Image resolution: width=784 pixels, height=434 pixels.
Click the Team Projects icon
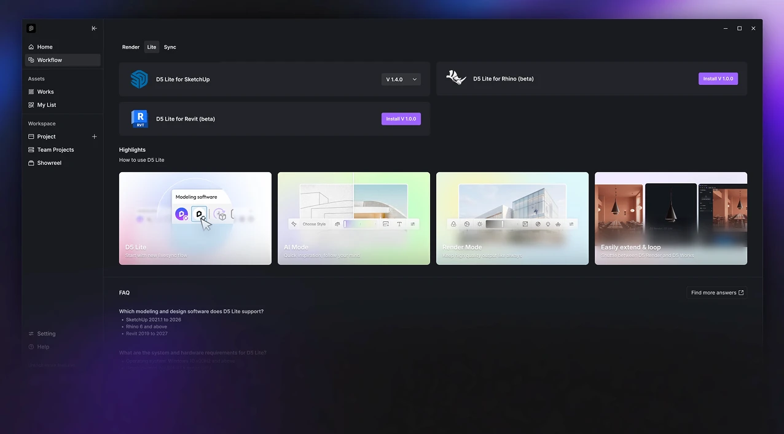coord(31,150)
